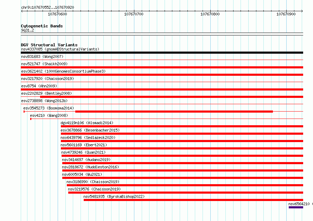Open esv3678866 (Besenbacher2015) label
313x221 pixels.
[90, 130]
